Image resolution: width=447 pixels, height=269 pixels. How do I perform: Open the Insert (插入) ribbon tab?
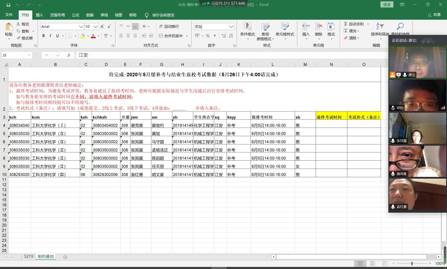tap(39, 15)
